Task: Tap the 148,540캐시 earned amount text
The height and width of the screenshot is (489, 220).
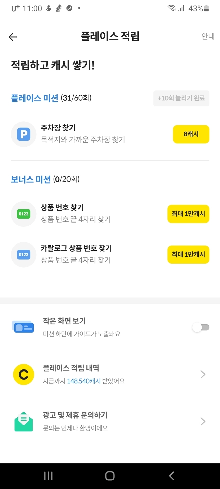Action: pos(84,381)
